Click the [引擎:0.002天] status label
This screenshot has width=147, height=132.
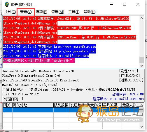pos(131,80)
